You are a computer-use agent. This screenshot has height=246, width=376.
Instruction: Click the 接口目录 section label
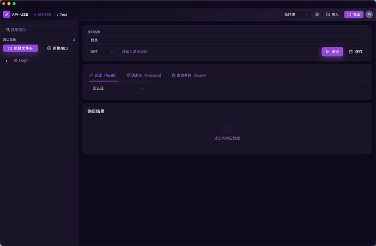coord(10,40)
